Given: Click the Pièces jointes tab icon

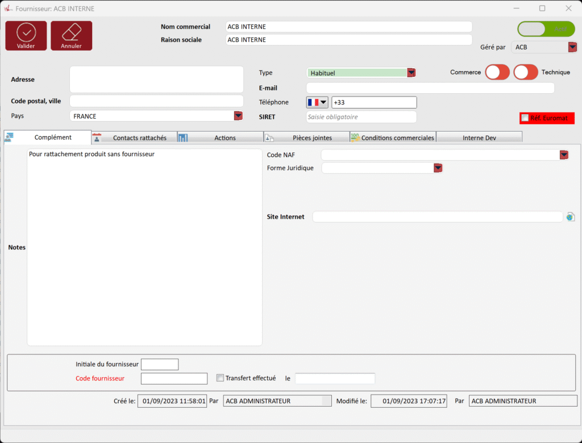Looking at the screenshot, I should pos(269,137).
